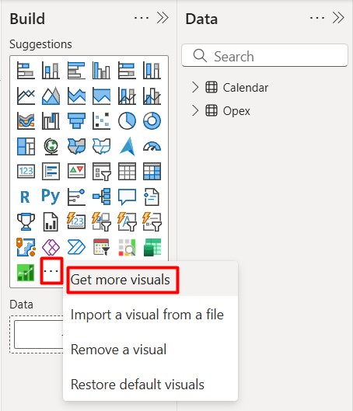Select the Clustered bar chart visual

(76, 70)
